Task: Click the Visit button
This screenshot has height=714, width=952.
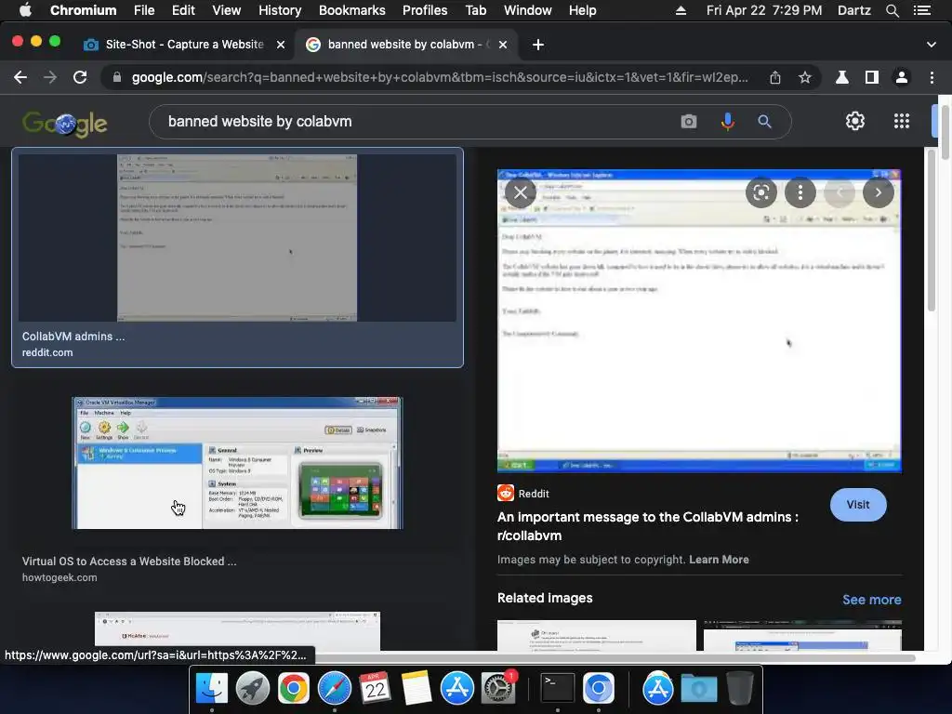Action: [x=858, y=505]
